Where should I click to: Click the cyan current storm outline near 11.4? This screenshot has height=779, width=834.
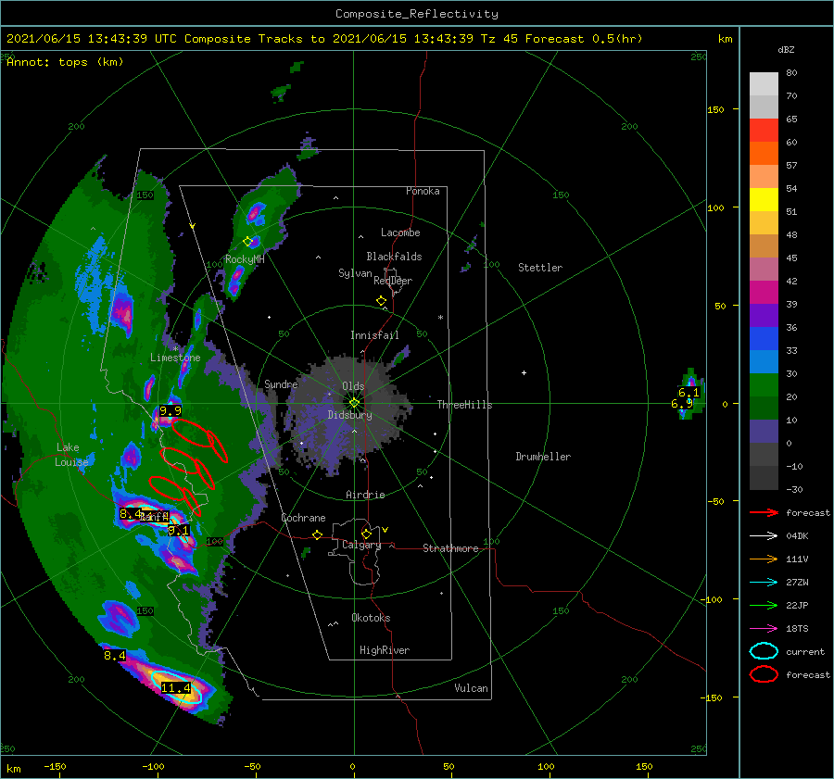pos(178,687)
